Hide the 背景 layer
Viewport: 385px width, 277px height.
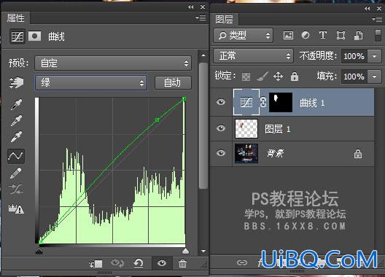(221, 153)
